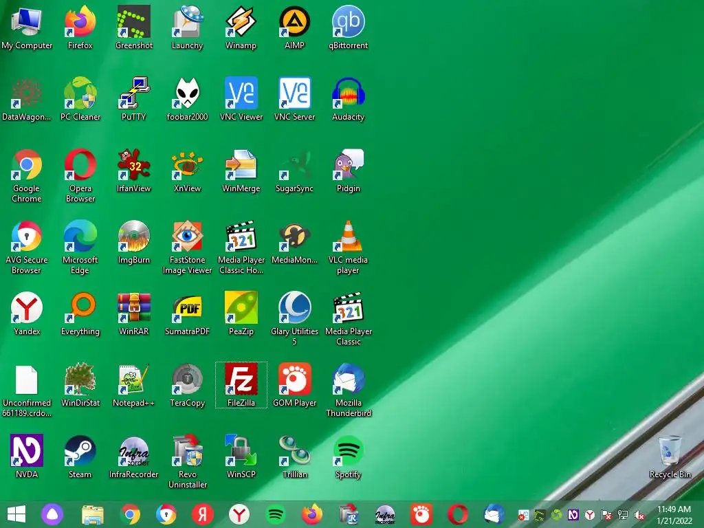Viewport: 704px width, 528px height.
Task: Select the Steam desktop icon
Action: [80, 456]
